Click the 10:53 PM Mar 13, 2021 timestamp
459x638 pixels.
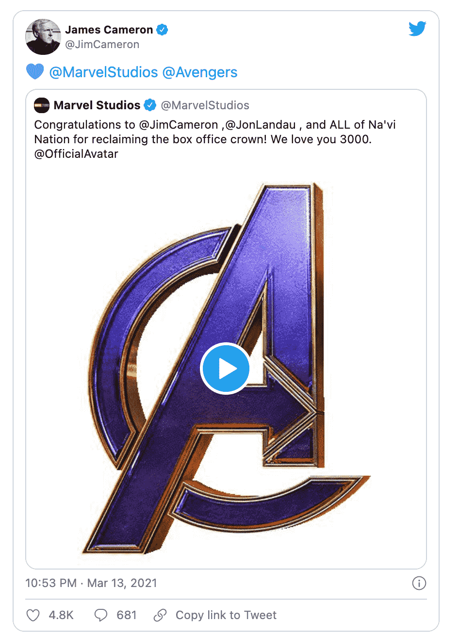click(91, 583)
